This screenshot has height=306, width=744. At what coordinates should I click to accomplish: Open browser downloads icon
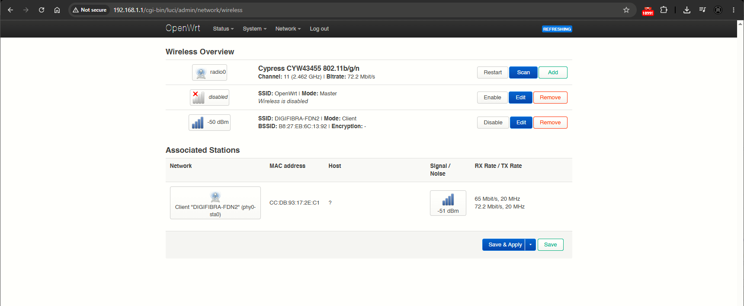pos(687,10)
